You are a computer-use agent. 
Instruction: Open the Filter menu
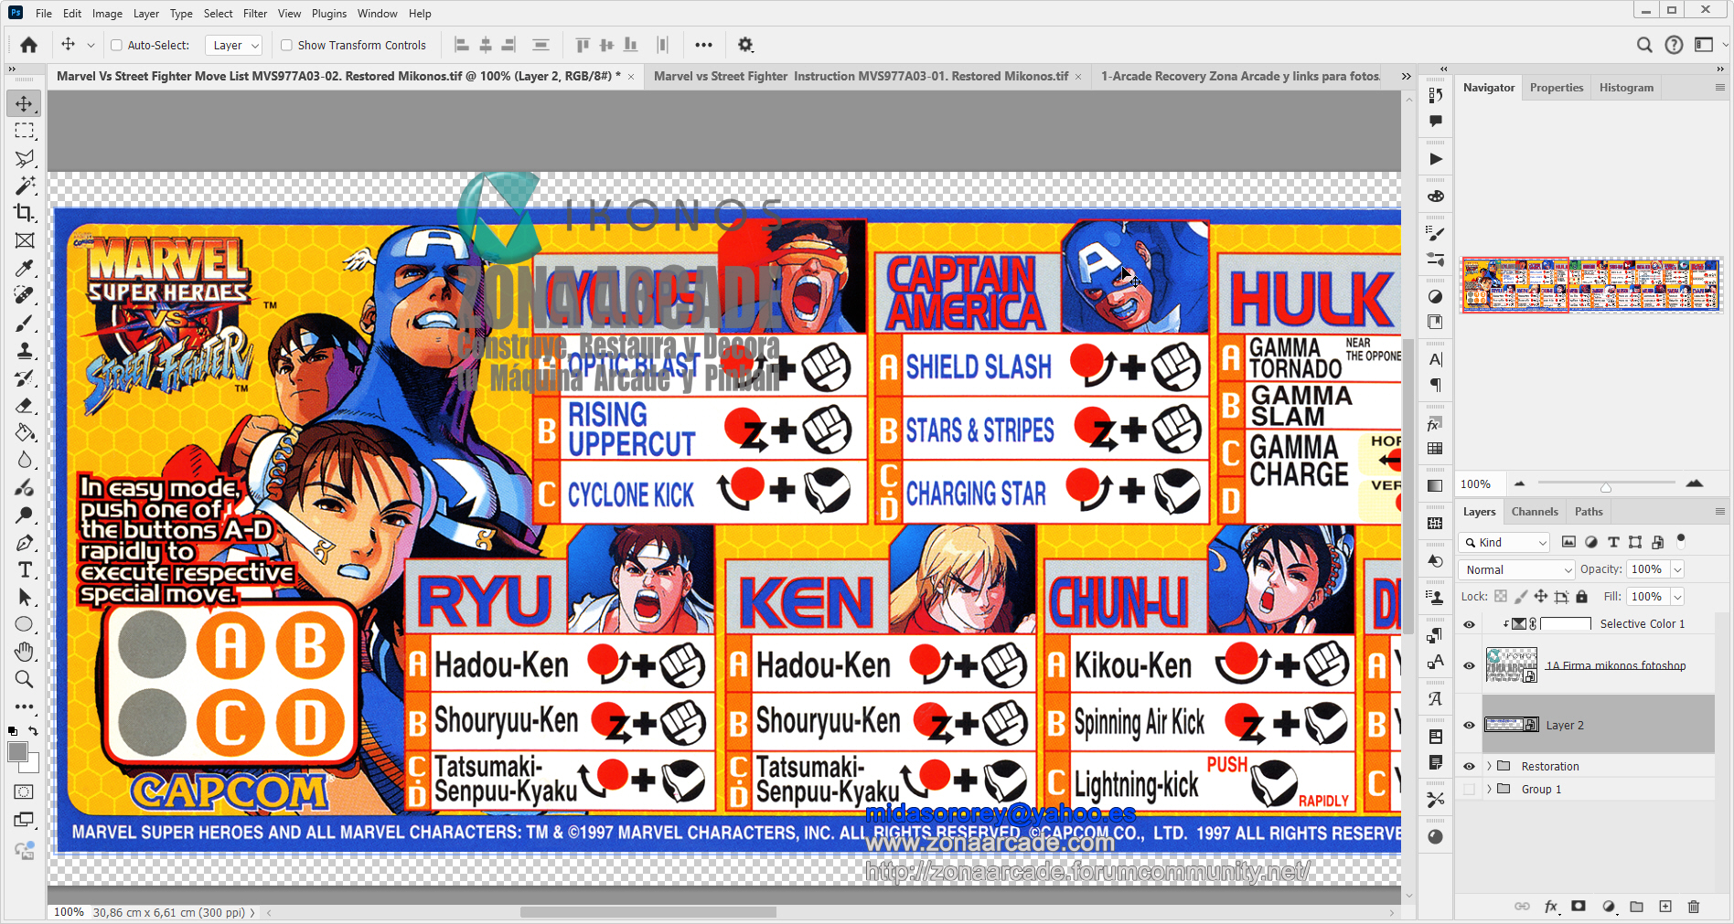tap(254, 13)
